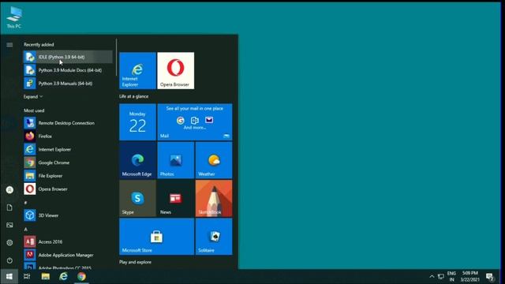
Task: Click the 'Life at a glance' group title
Action: coord(134,96)
